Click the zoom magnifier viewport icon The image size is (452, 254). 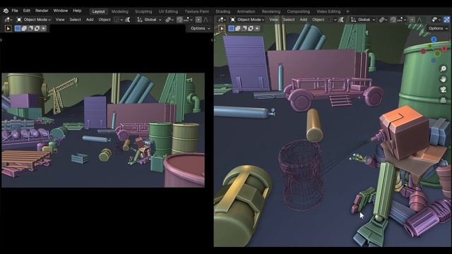tap(444, 68)
